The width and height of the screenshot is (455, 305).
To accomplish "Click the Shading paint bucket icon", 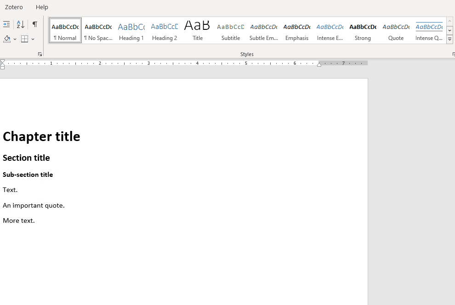I will 7,39.
